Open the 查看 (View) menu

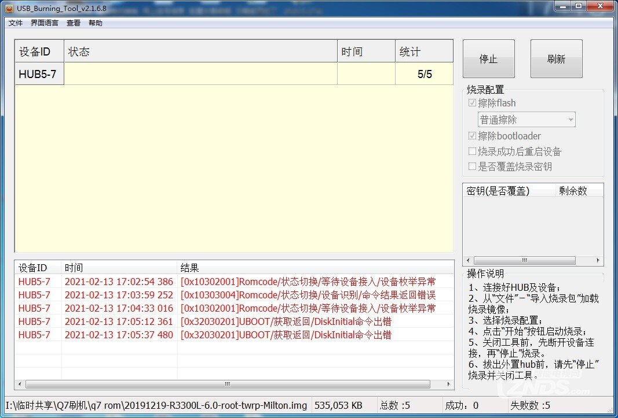click(x=73, y=23)
